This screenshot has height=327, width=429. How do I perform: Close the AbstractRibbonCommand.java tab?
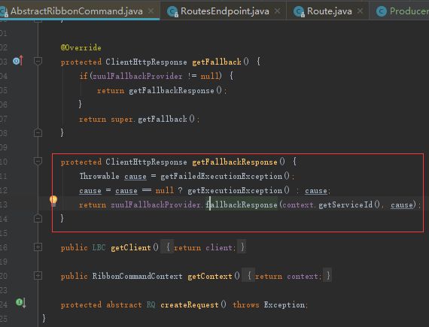coord(151,11)
